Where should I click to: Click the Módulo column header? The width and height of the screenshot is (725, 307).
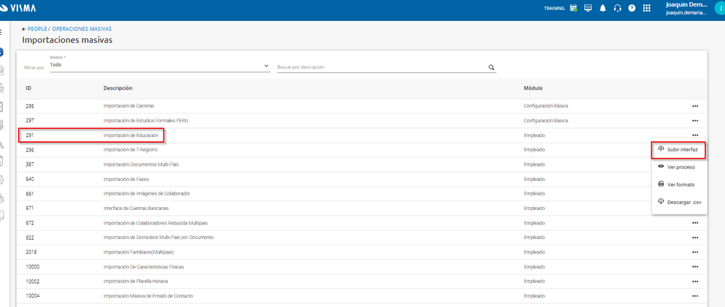[533, 88]
